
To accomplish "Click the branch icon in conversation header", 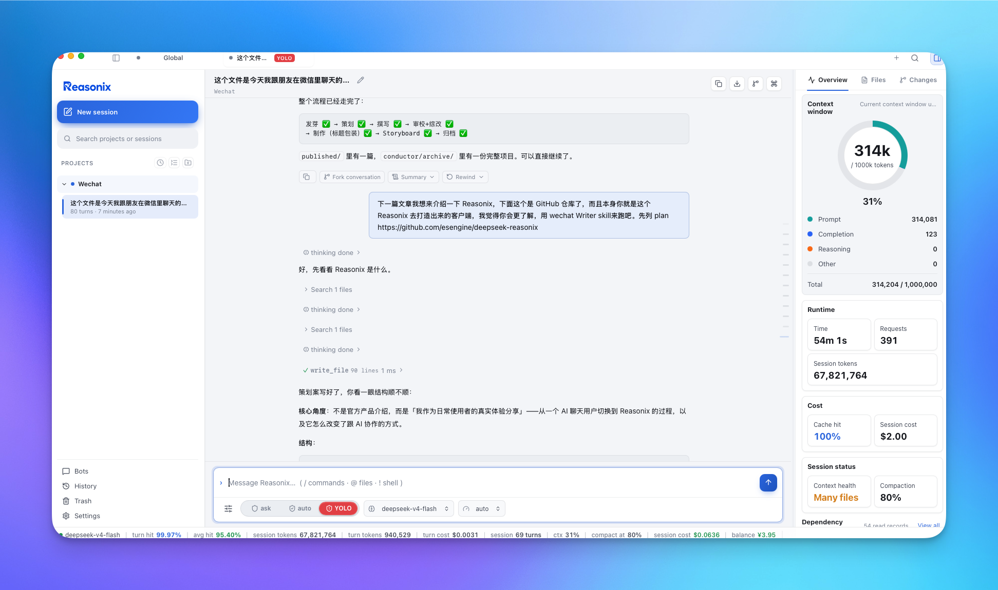I will click(756, 84).
